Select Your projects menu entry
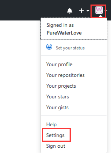The width and height of the screenshot is (111, 153). 61,86
